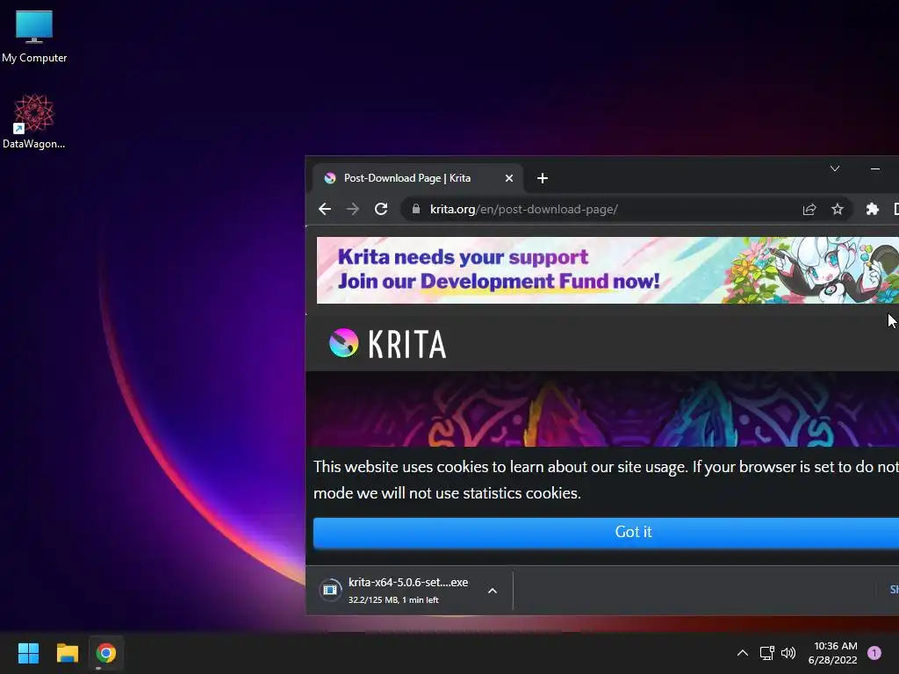Open network settings from system tray
899x674 pixels.
766,653
